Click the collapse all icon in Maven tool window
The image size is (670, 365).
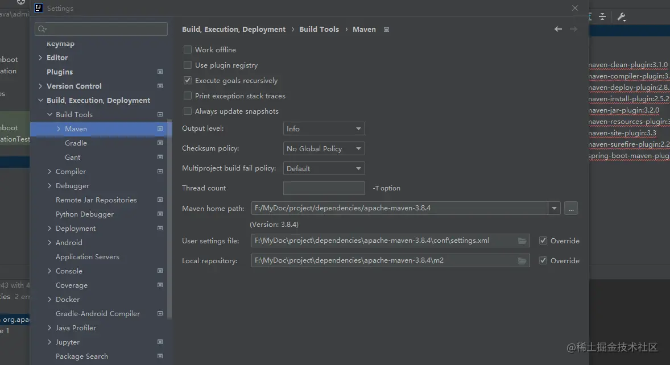pyautogui.click(x=602, y=16)
